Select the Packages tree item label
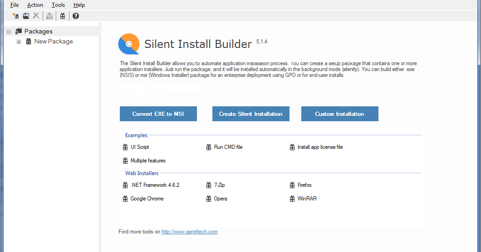Image resolution: width=481 pixels, height=252 pixels. coord(39,31)
